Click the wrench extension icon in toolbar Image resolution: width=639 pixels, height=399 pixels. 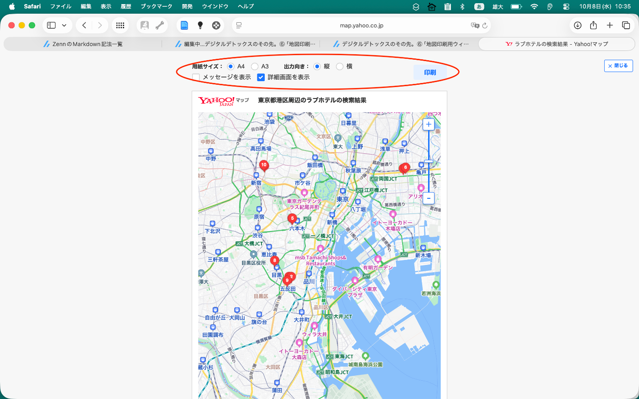(x=160, y=26)
